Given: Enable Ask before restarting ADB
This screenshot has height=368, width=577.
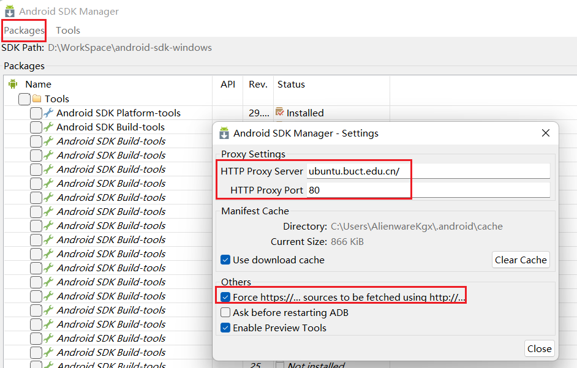Looking at the screenshot, I should 225,312.
